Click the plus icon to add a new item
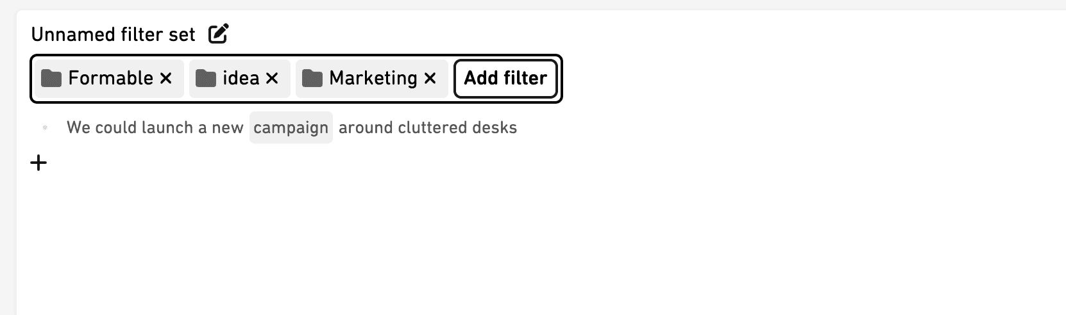This screenshot has height=315, width=1066. coord(38,163)
